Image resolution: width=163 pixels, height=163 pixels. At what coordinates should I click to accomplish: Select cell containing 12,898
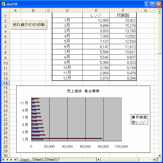click(96, 20)
